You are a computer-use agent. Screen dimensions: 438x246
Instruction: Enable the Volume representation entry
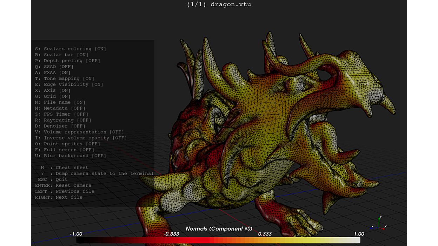[80, 132]
